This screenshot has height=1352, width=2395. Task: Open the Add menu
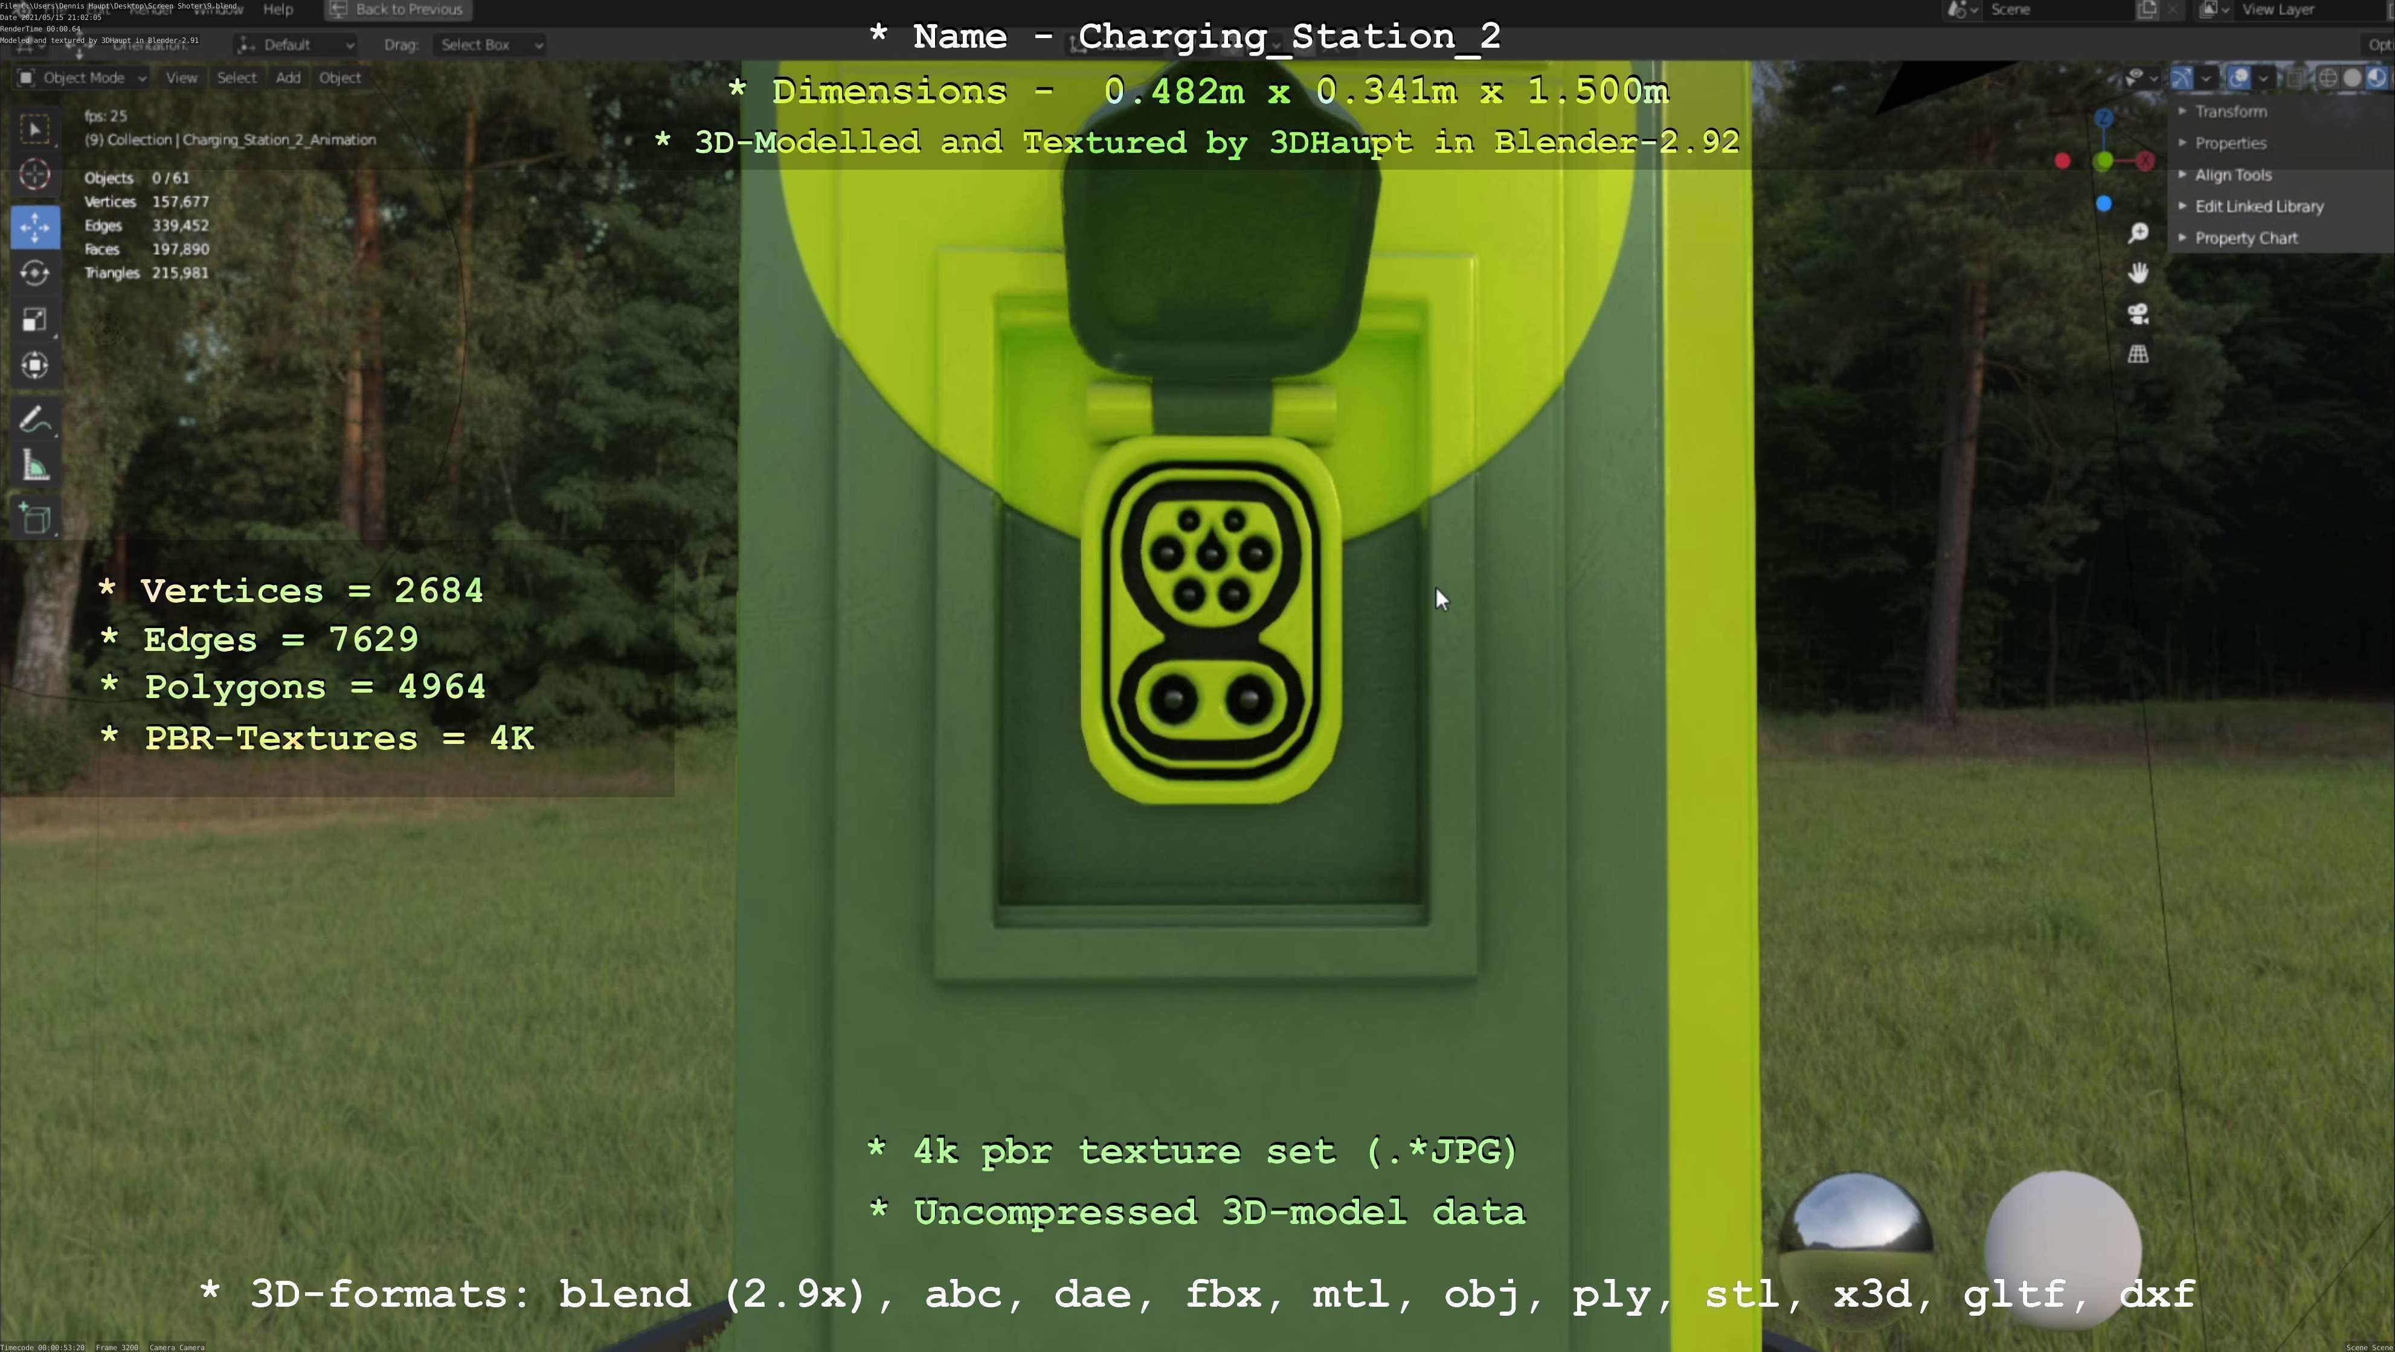click(x=288, y=78)
